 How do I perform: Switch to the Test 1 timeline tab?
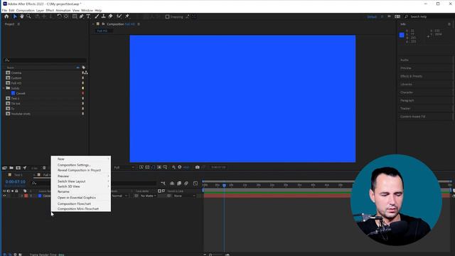[18, 175]
